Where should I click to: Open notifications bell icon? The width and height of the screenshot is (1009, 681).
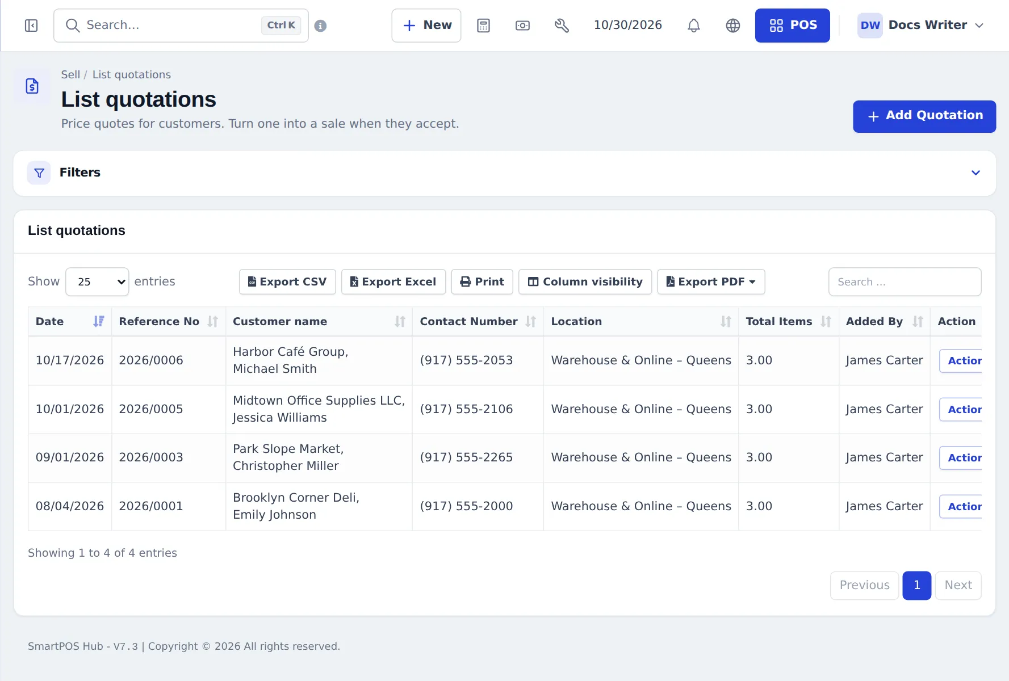click(x=694, y=26)
